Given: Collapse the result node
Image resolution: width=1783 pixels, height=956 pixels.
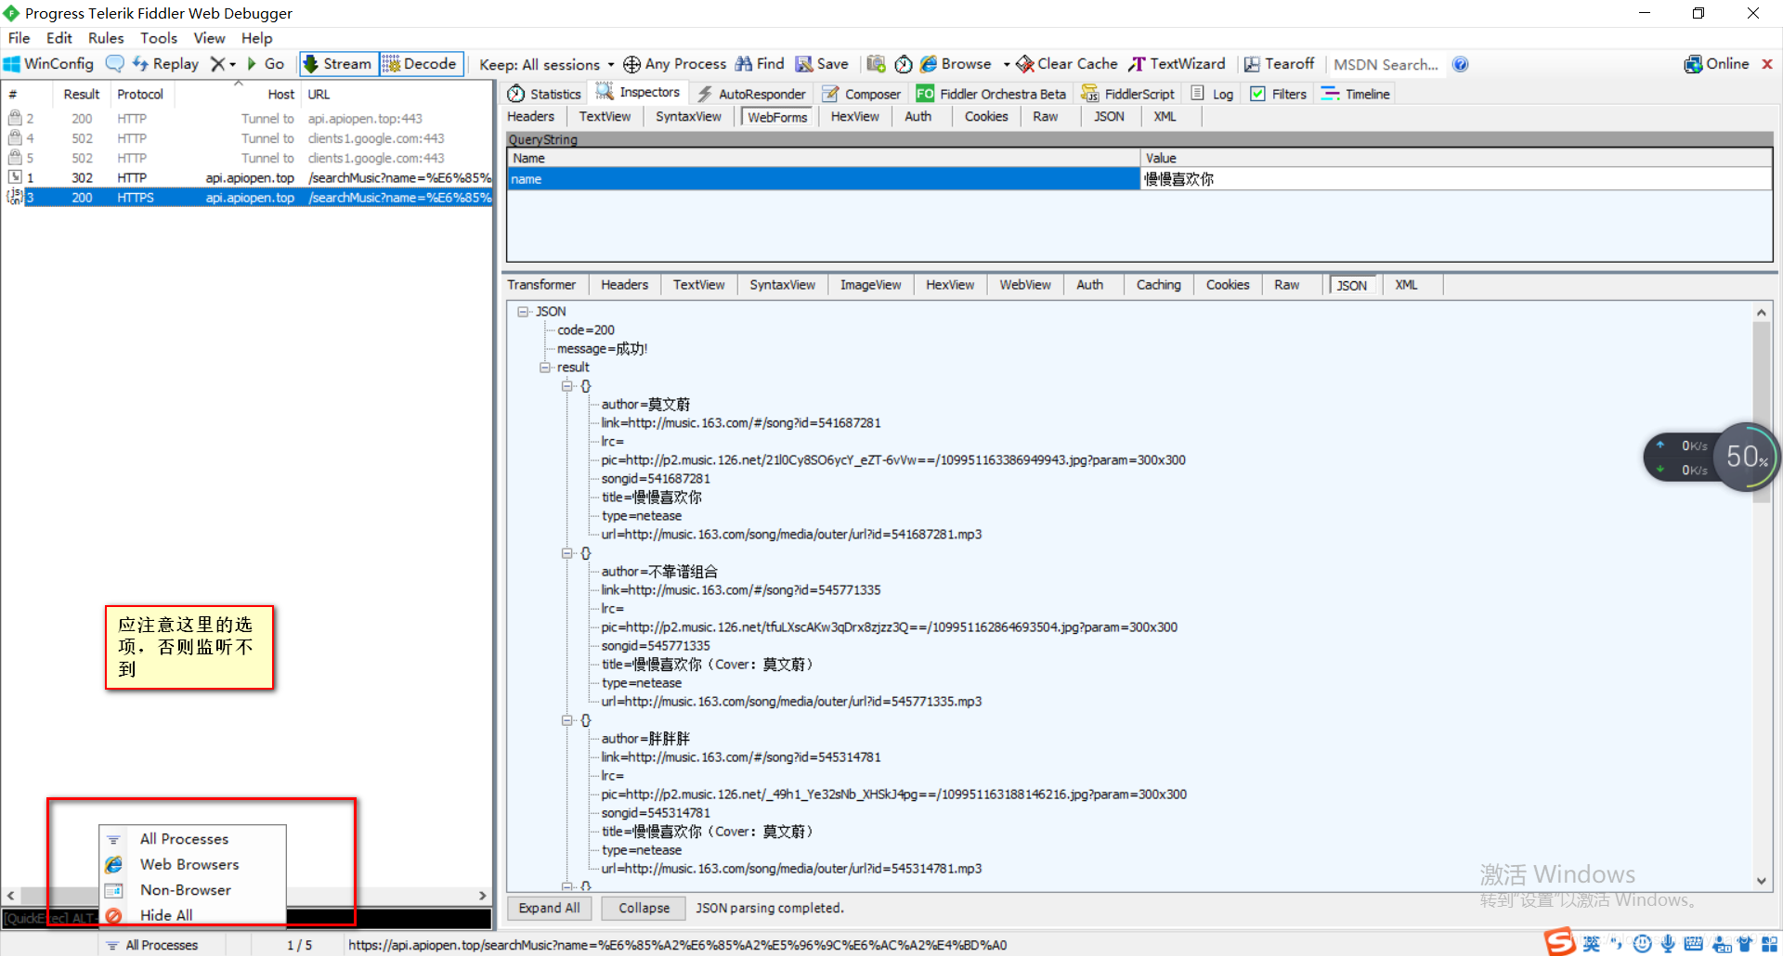Looking at the screenshot, I should tap(545, 368).
